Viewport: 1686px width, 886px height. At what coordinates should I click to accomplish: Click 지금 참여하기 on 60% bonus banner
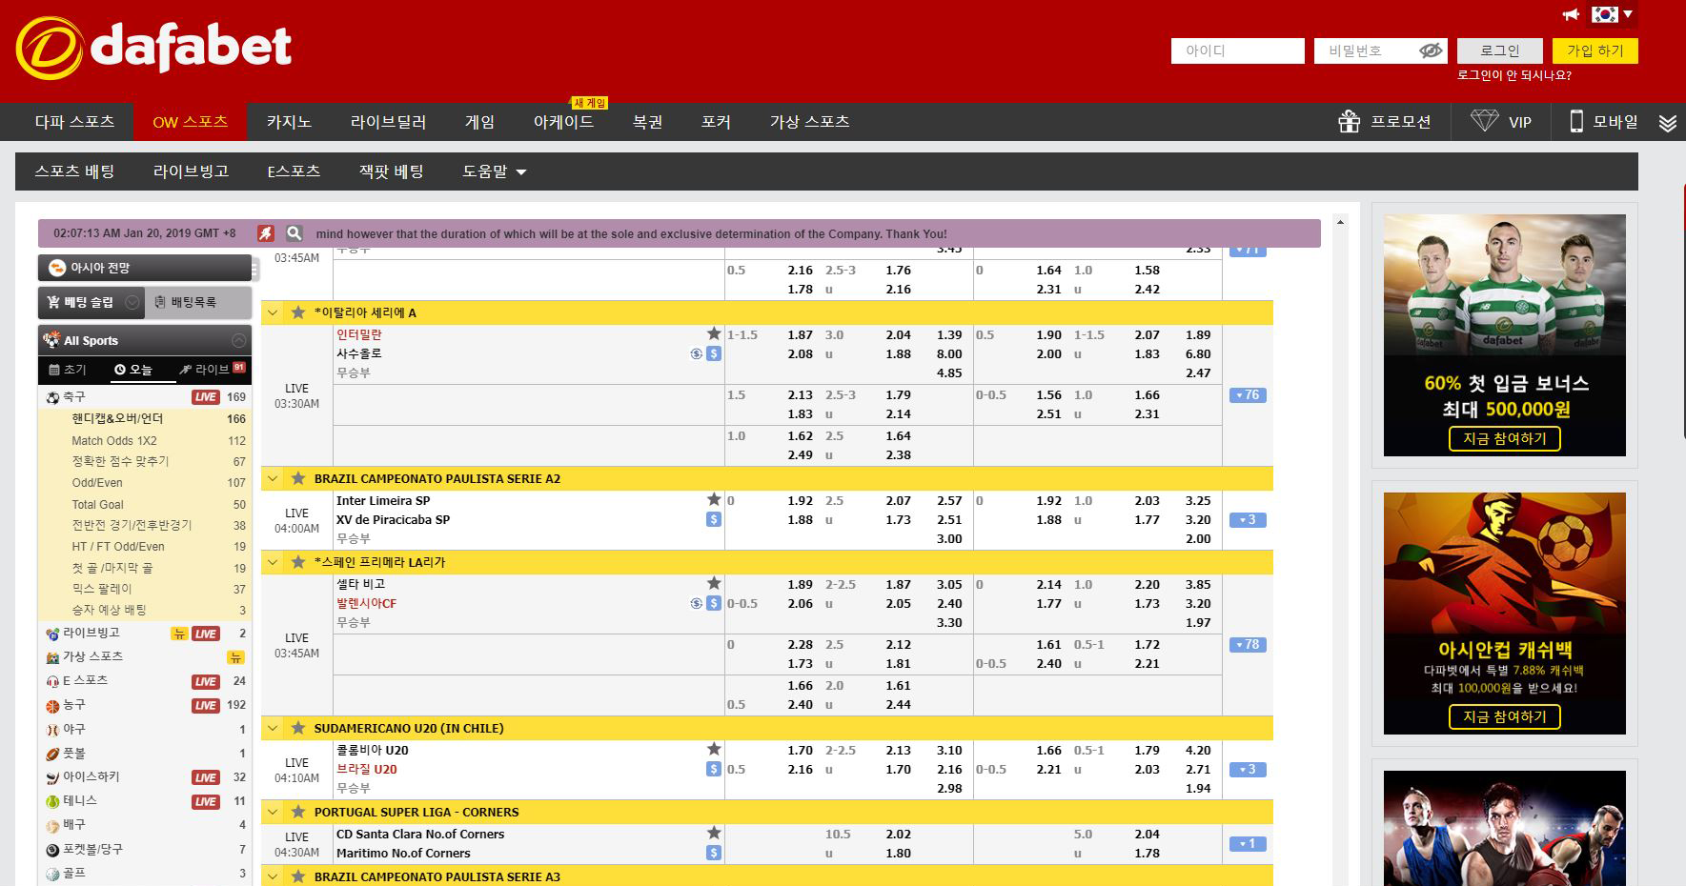(x=1504, y=438)
